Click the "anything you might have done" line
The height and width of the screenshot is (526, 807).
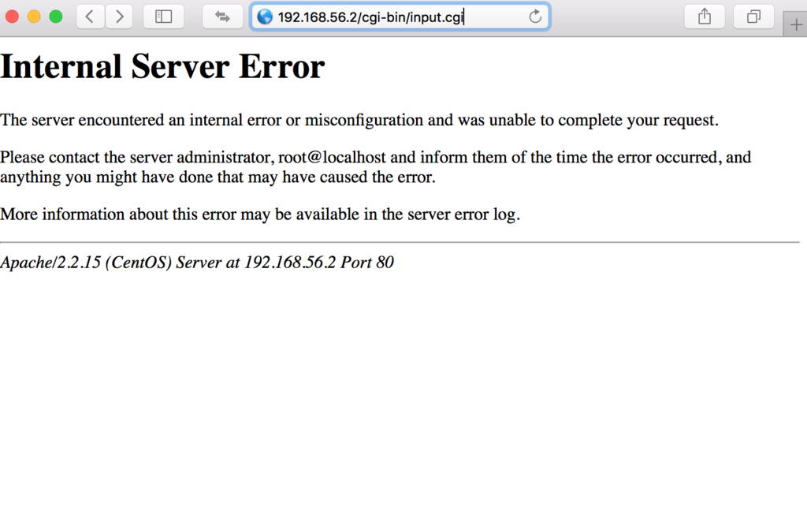[x=218, y=177]
